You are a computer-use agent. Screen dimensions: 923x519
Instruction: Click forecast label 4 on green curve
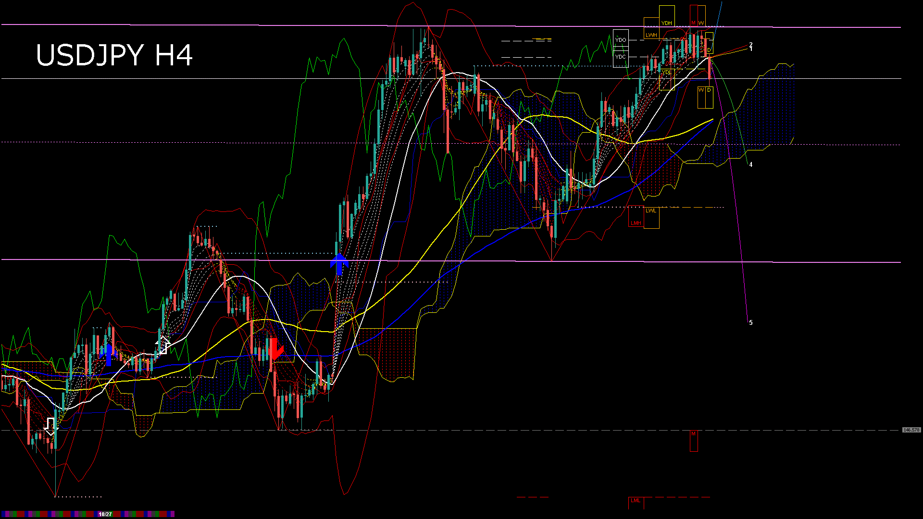tap(751, 165)
